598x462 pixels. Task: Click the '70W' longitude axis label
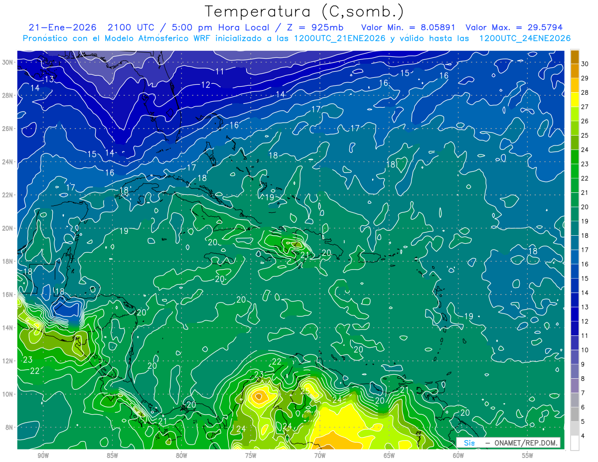(x=320, y=456)
